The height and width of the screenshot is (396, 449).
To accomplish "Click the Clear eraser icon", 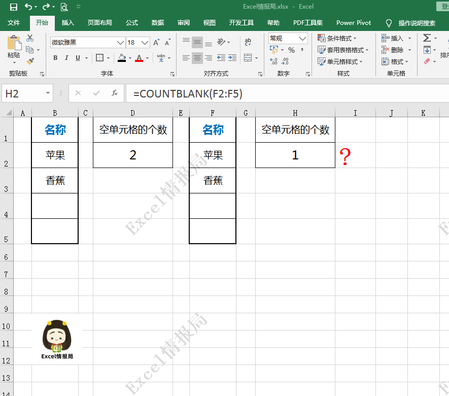I will [x=427, y=61].
